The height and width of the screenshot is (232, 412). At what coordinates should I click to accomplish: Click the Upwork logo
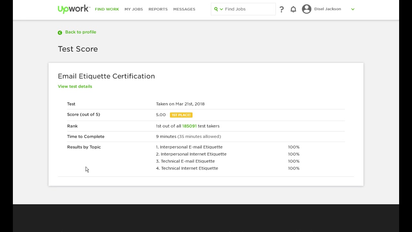74,9
